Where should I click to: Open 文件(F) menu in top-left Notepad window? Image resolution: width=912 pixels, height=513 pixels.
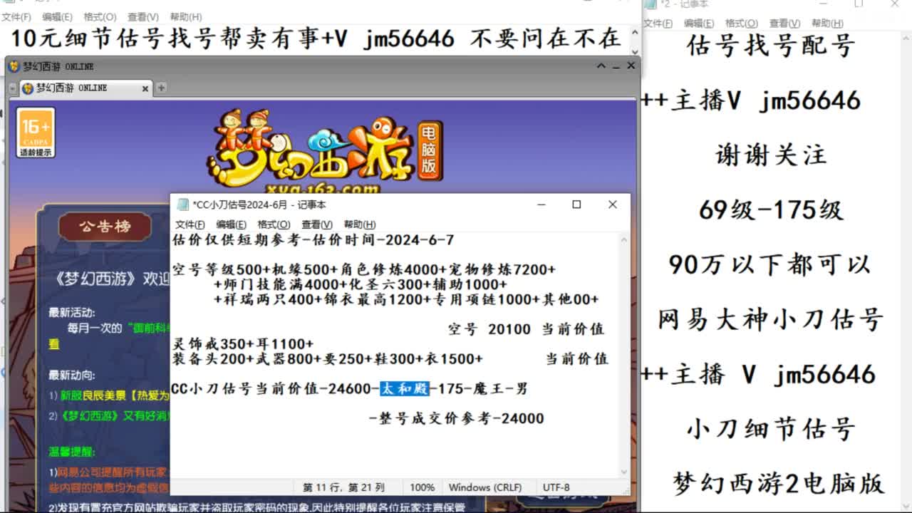16,16
